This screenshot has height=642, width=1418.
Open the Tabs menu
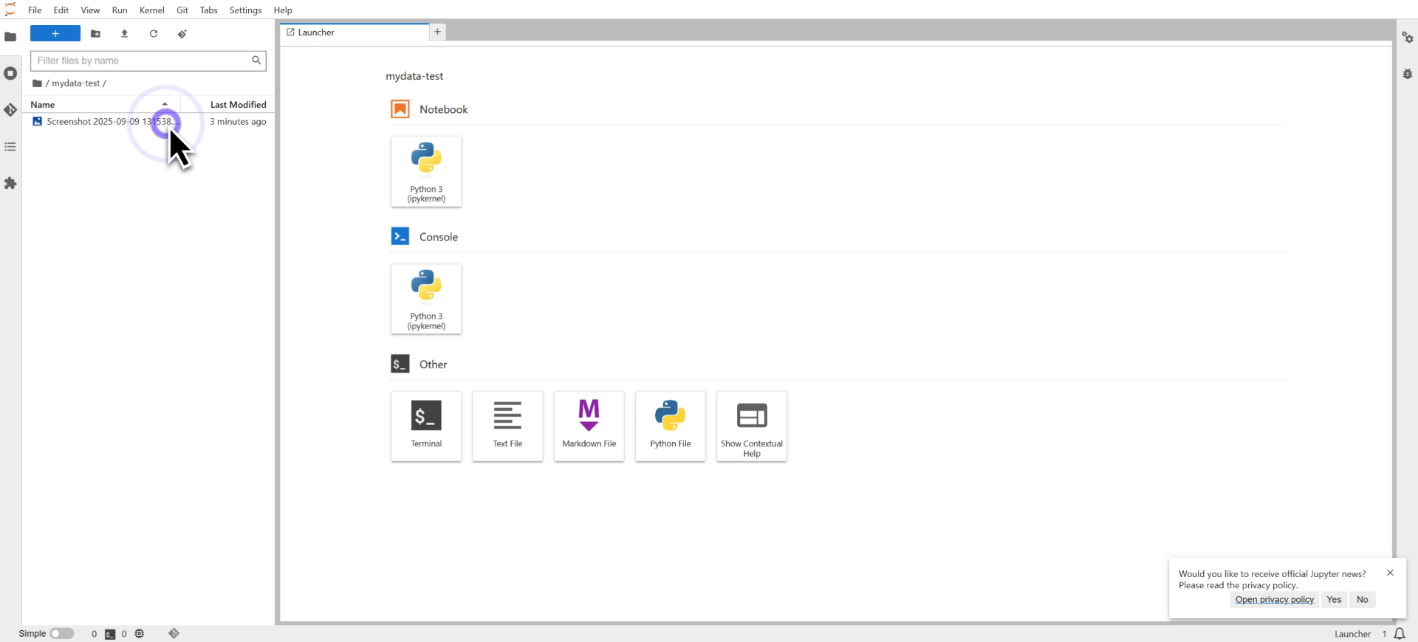pyautogui.click(x=209, y=10)
